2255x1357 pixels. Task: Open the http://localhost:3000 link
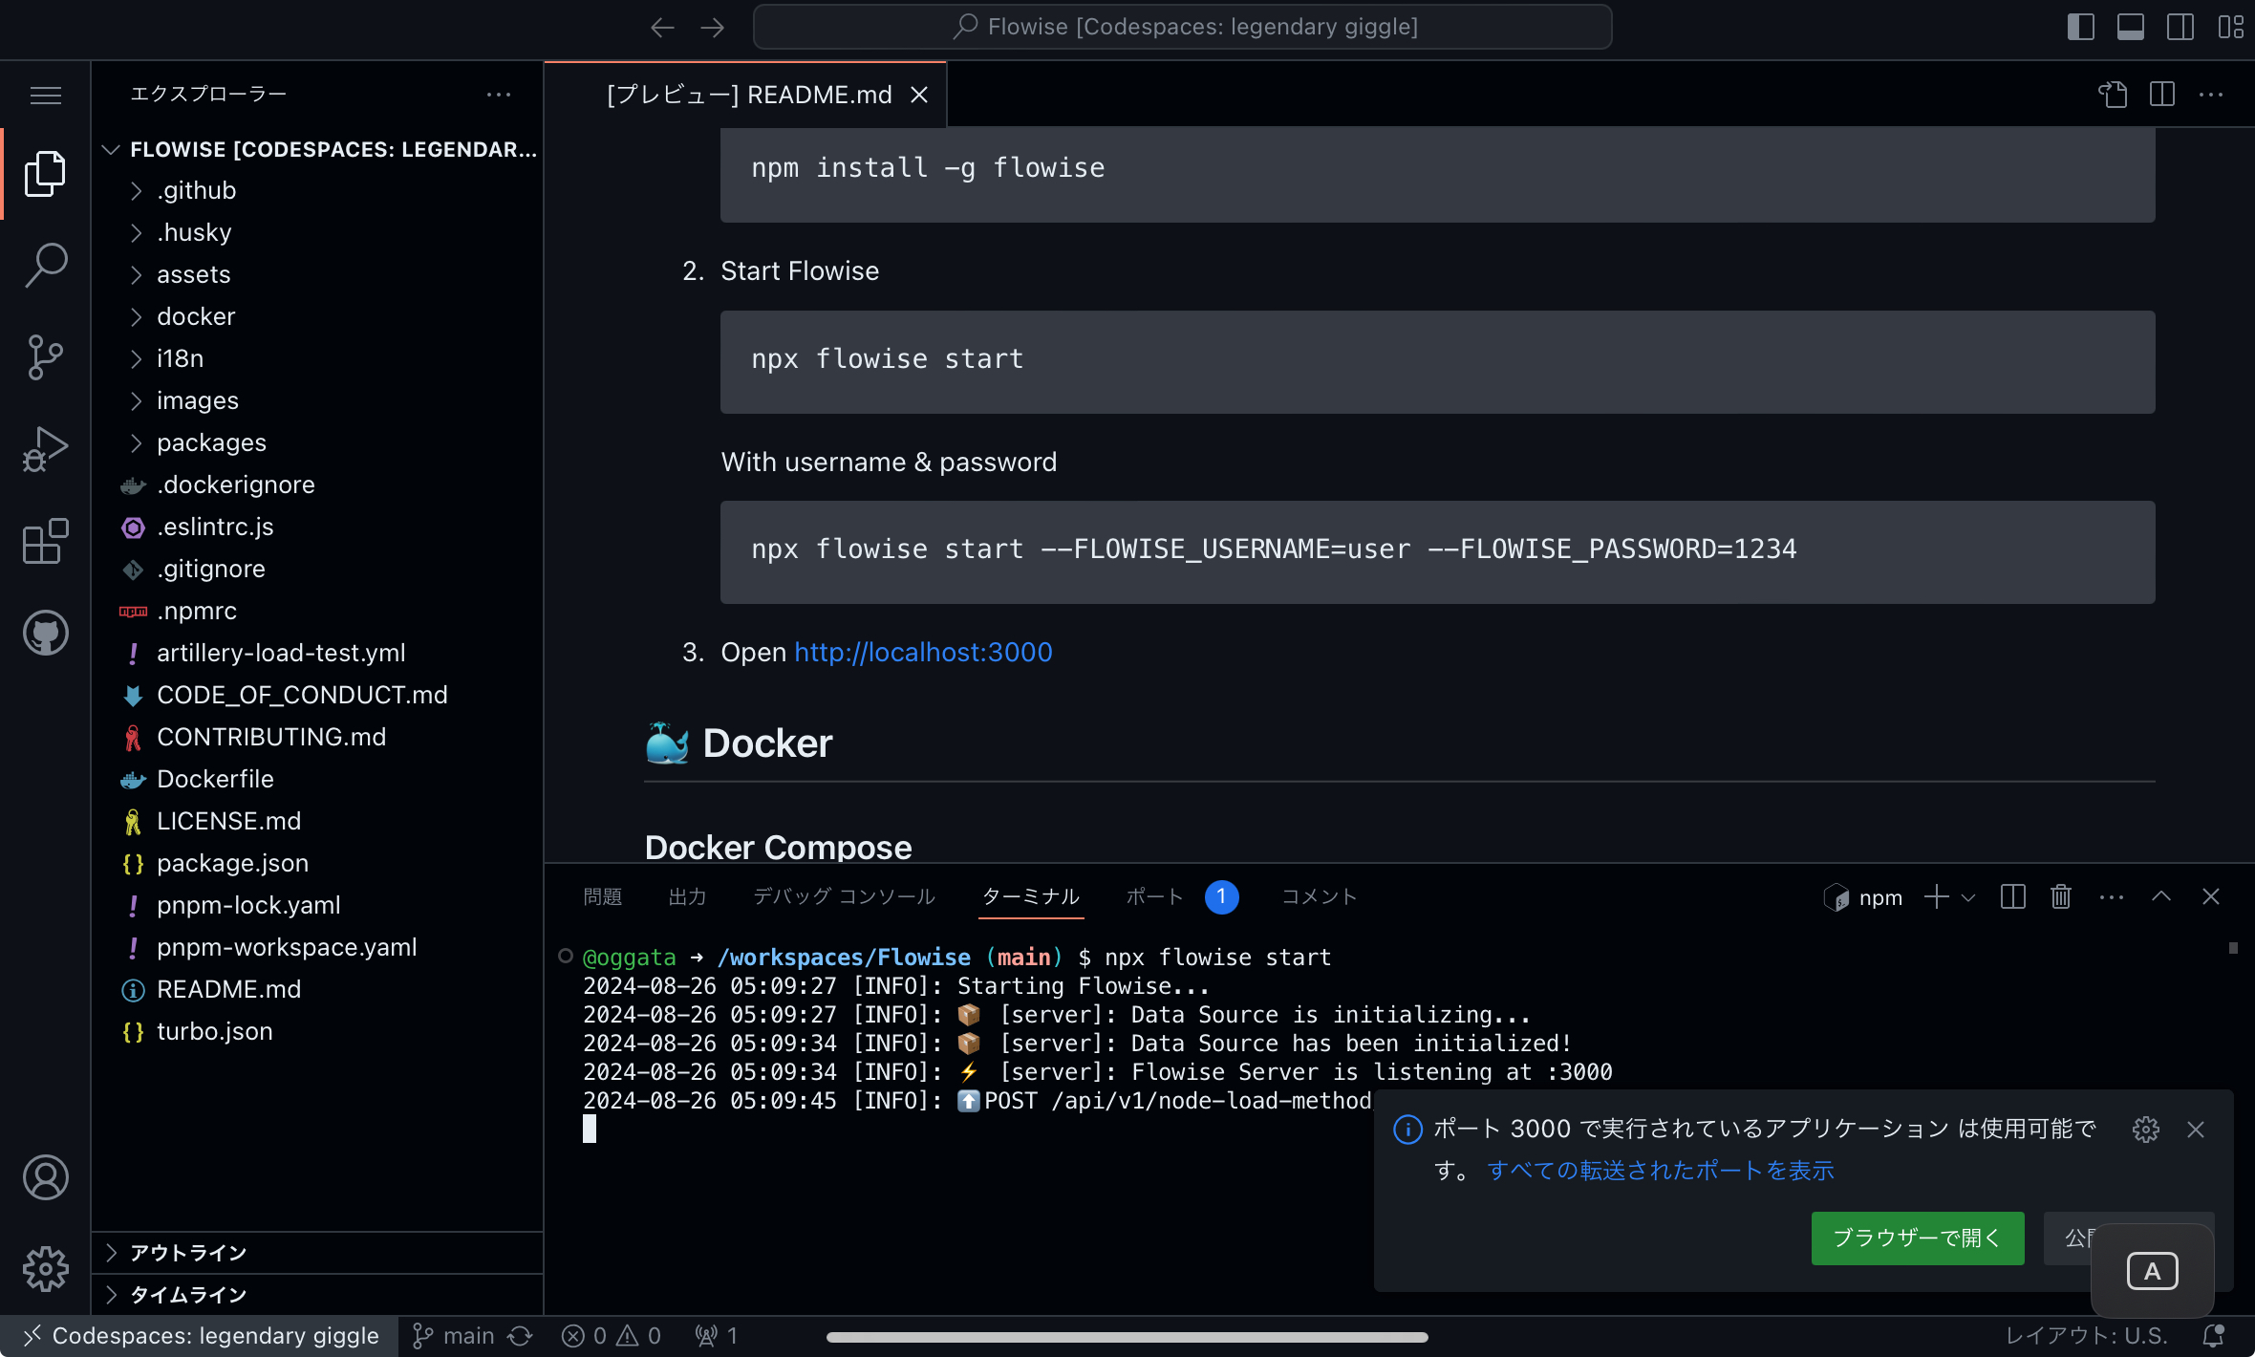(x=922, y=652)
